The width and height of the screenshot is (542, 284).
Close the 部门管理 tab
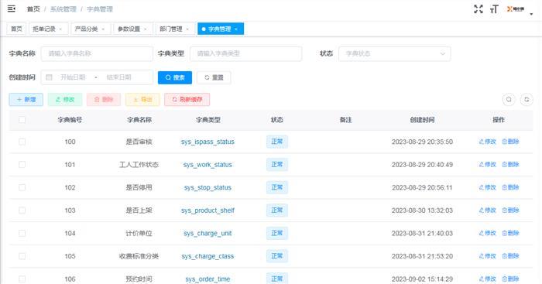pos(187,29)
